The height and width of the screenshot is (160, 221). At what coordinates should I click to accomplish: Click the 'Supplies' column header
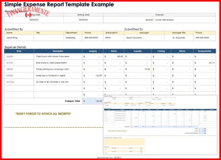pyautogui.click(x=137, y=51)
